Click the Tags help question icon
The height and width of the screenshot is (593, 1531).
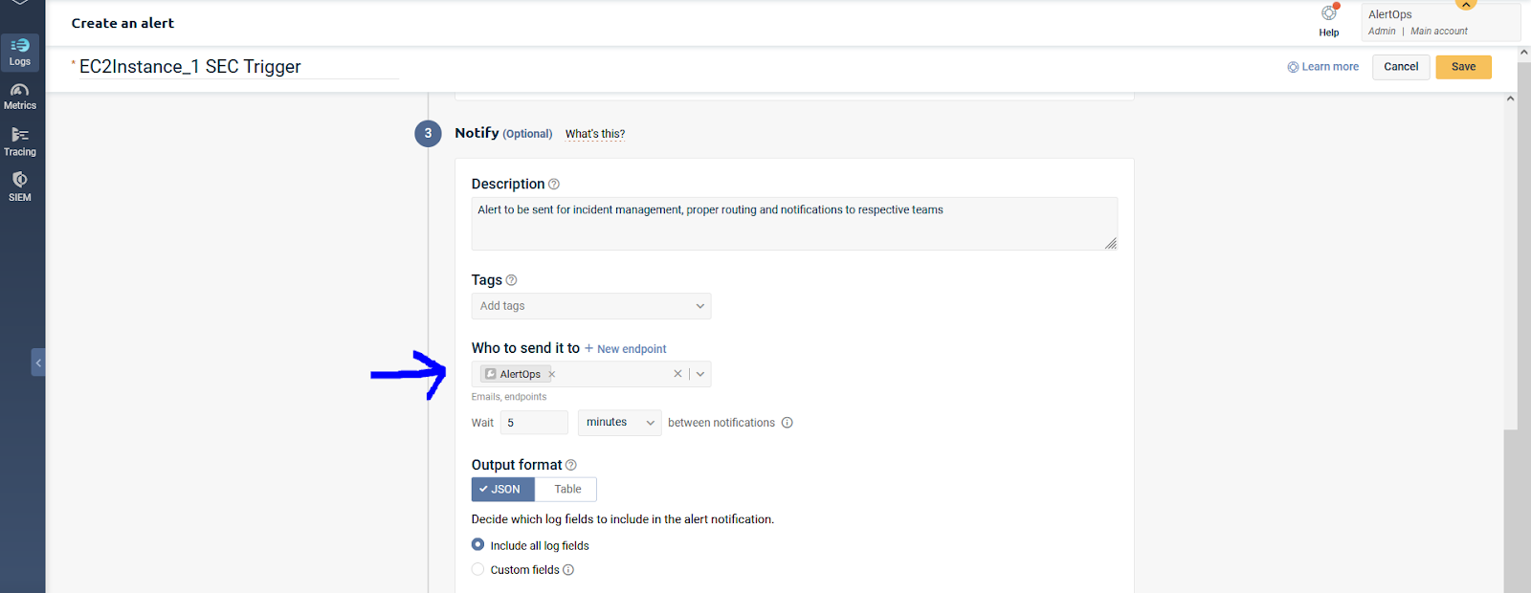511,280
